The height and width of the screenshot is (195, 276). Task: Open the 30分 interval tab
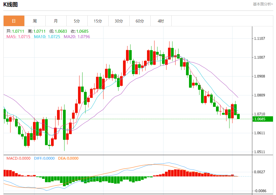(119, 21)
